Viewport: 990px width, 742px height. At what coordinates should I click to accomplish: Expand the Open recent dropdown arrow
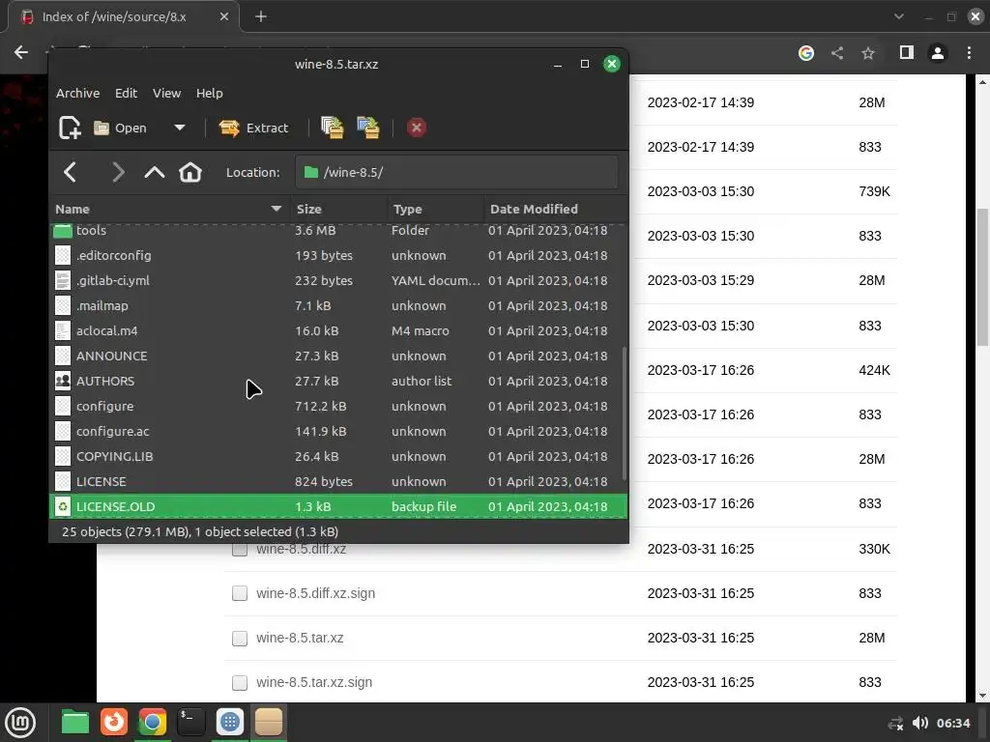point(179,128)
